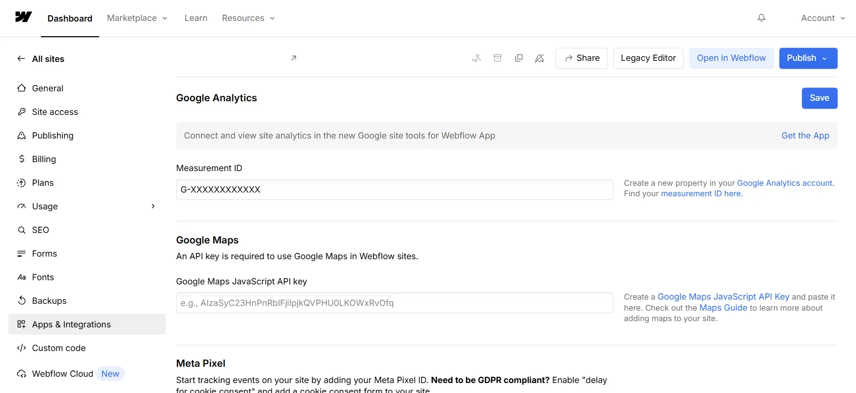Focus the Measurement ID field

coord(395,189)
